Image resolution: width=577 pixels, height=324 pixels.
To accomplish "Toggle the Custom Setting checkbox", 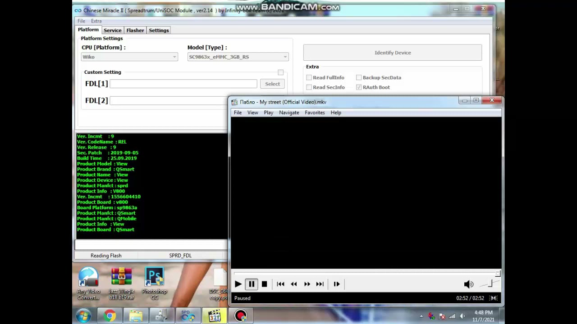I will click(280, 72).
